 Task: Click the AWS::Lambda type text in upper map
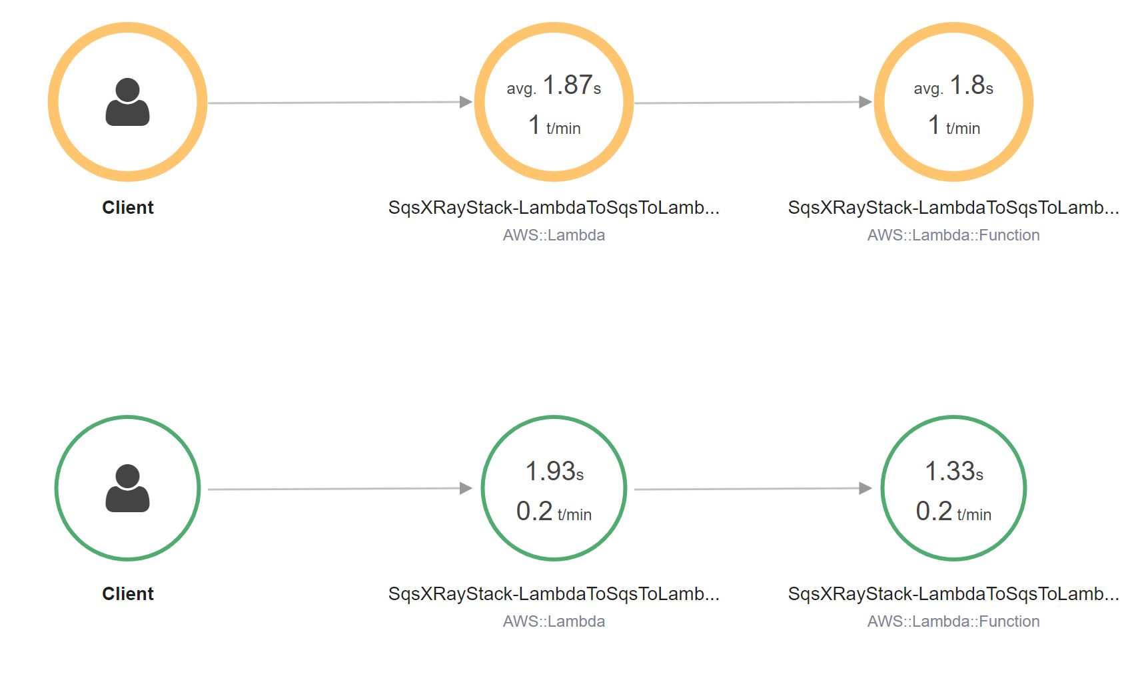pyautogui.click(x=554, y=235)
